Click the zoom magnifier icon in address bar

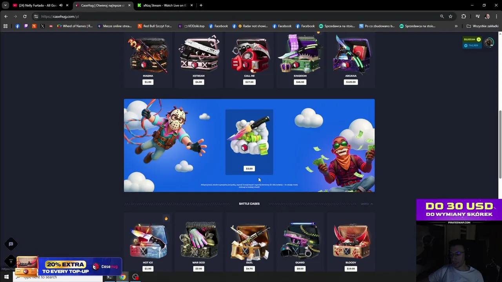pyautogui.click(x=442, y=16)
